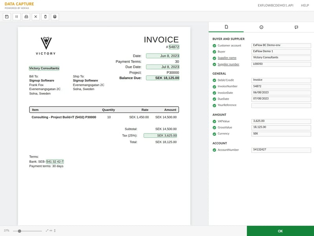Select highlighted due date Jul 8, 2023
314x236 pixels.
click(162, 67)
